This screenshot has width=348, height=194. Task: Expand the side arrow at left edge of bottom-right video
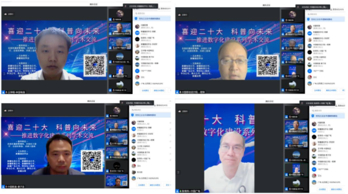coord(178,172)
